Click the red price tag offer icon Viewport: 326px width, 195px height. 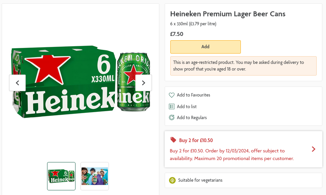click(173, 140)
